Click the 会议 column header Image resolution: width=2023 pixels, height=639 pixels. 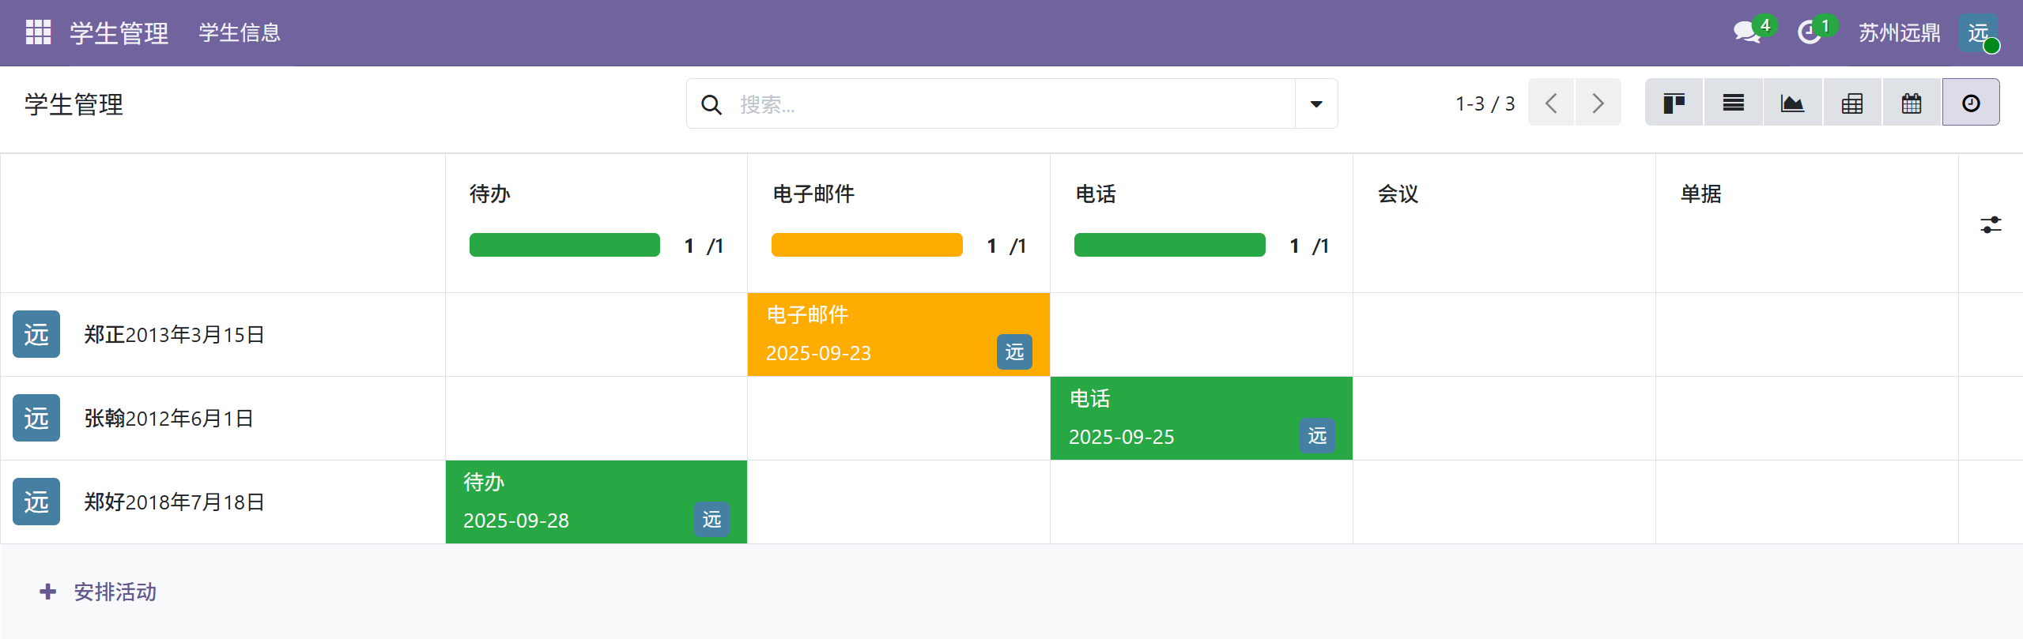[x=1398, y=194]
